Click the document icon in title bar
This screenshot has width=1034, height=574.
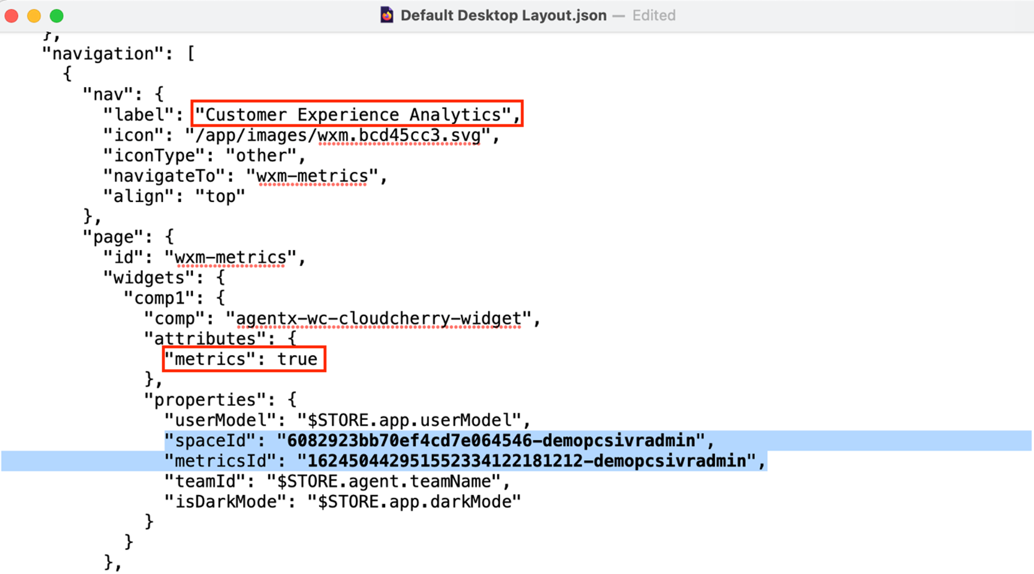(387, 15)
